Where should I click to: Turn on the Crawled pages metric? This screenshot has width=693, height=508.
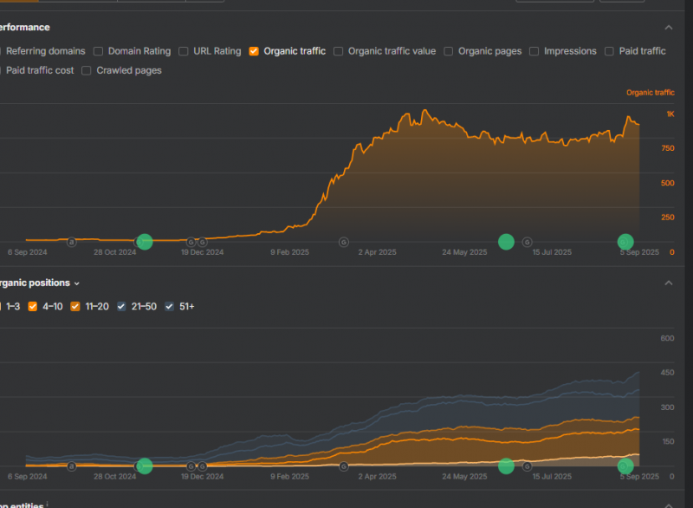pyautogui.click(x=87, y=70)
